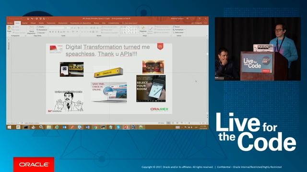Click Buscar in the Edición group
The width and height of the screenshot is (307, 172).
click(177, 27)
